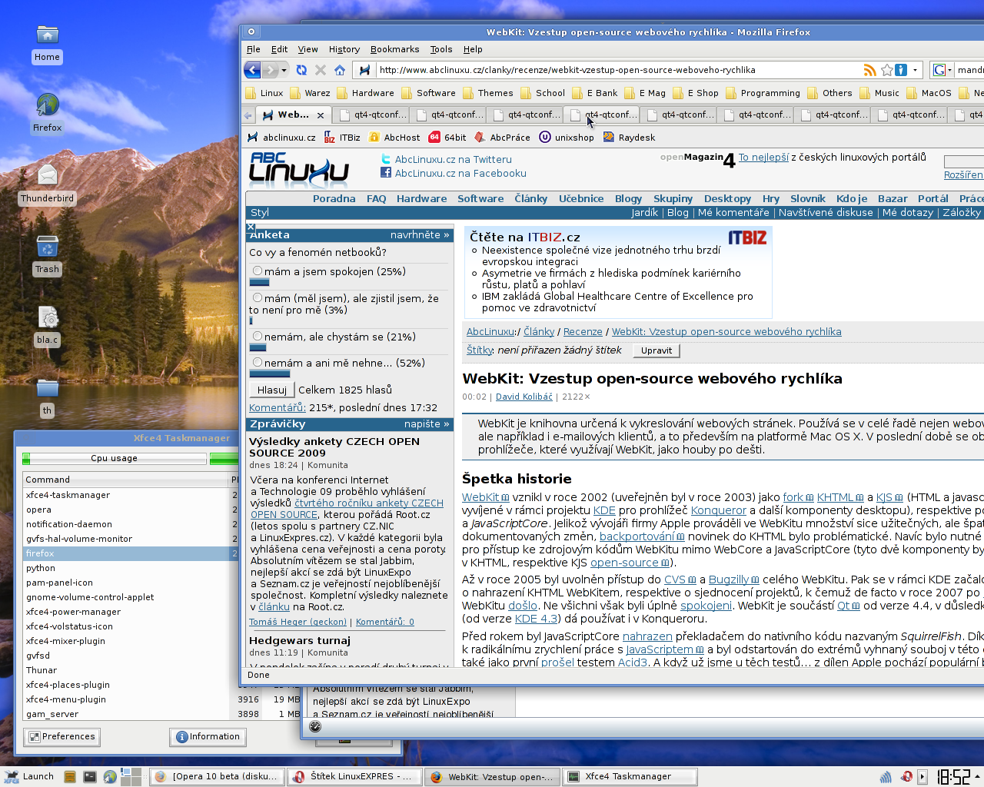Select 'mám a jsem spokojen (25%)' option

coord(258,271)
